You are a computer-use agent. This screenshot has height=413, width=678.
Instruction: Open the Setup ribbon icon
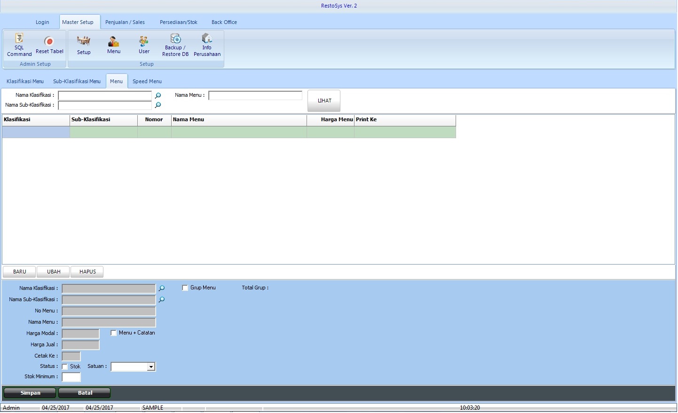[84, 45]
